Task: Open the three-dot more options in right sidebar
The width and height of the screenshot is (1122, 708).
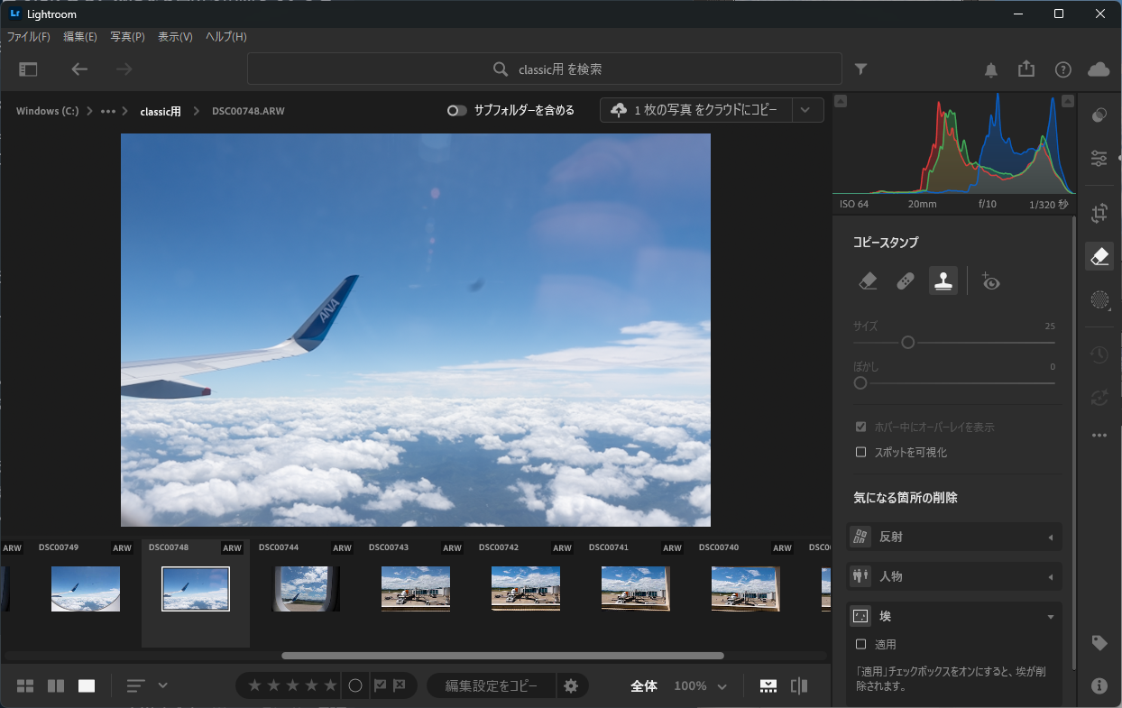Action: click(x=1099, y=435)
